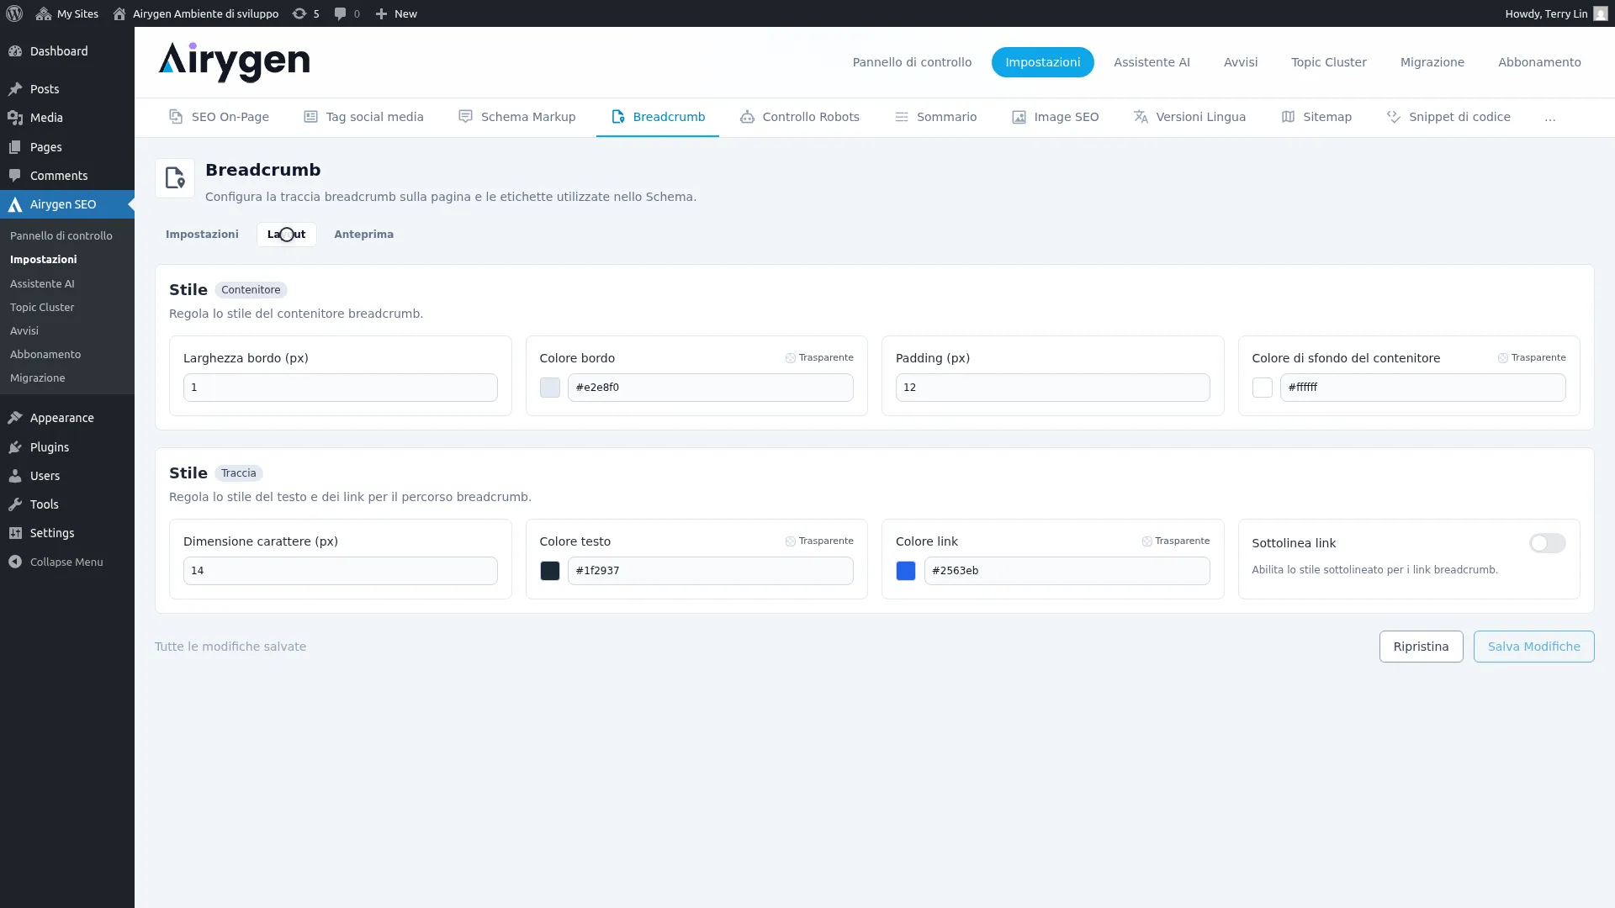Viewport: 1615px width, 908px height.
Task: Click the Sitemap map icon
Action: tap(1288, 117)
